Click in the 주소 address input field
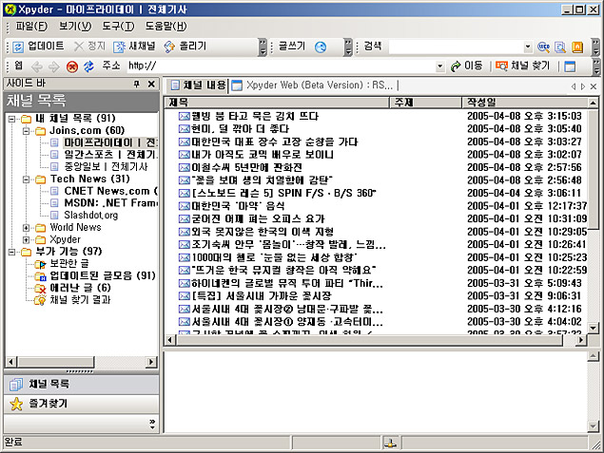604x453 pixels. click(285, 66)
